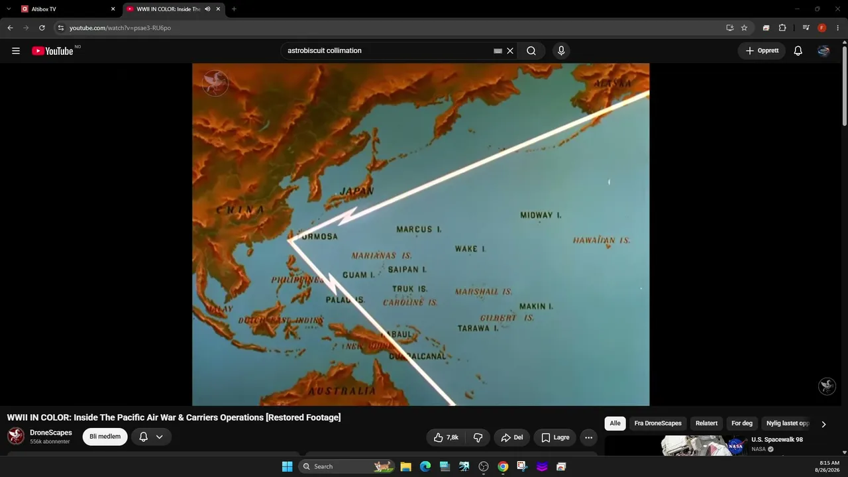Expand the subscription notification options chevron
The width and height of the screenshot is (848, 477).
(x=159, y=437)
